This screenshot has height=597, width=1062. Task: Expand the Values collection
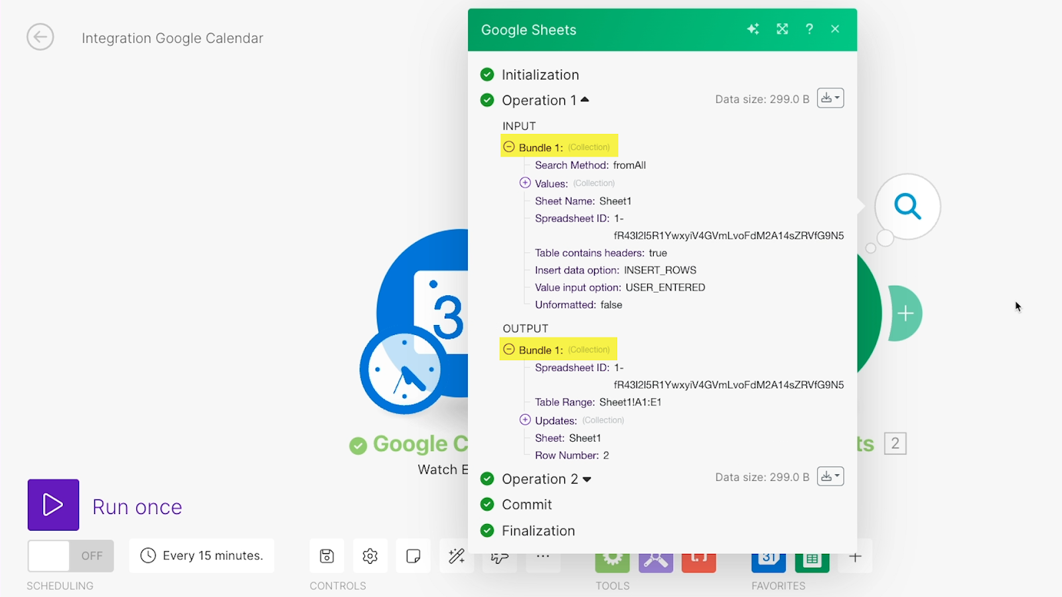[x=525, y=182]
